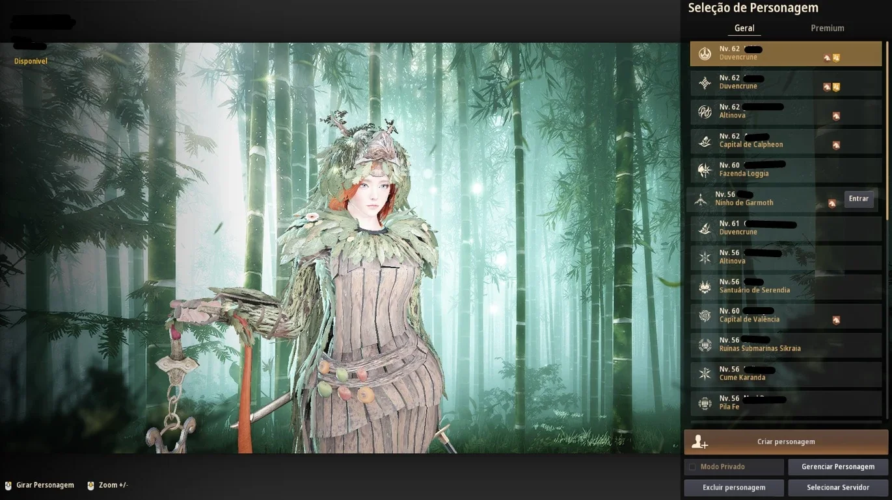Switch to the Premium tab
892x500 pixels.
coord(828,28)
